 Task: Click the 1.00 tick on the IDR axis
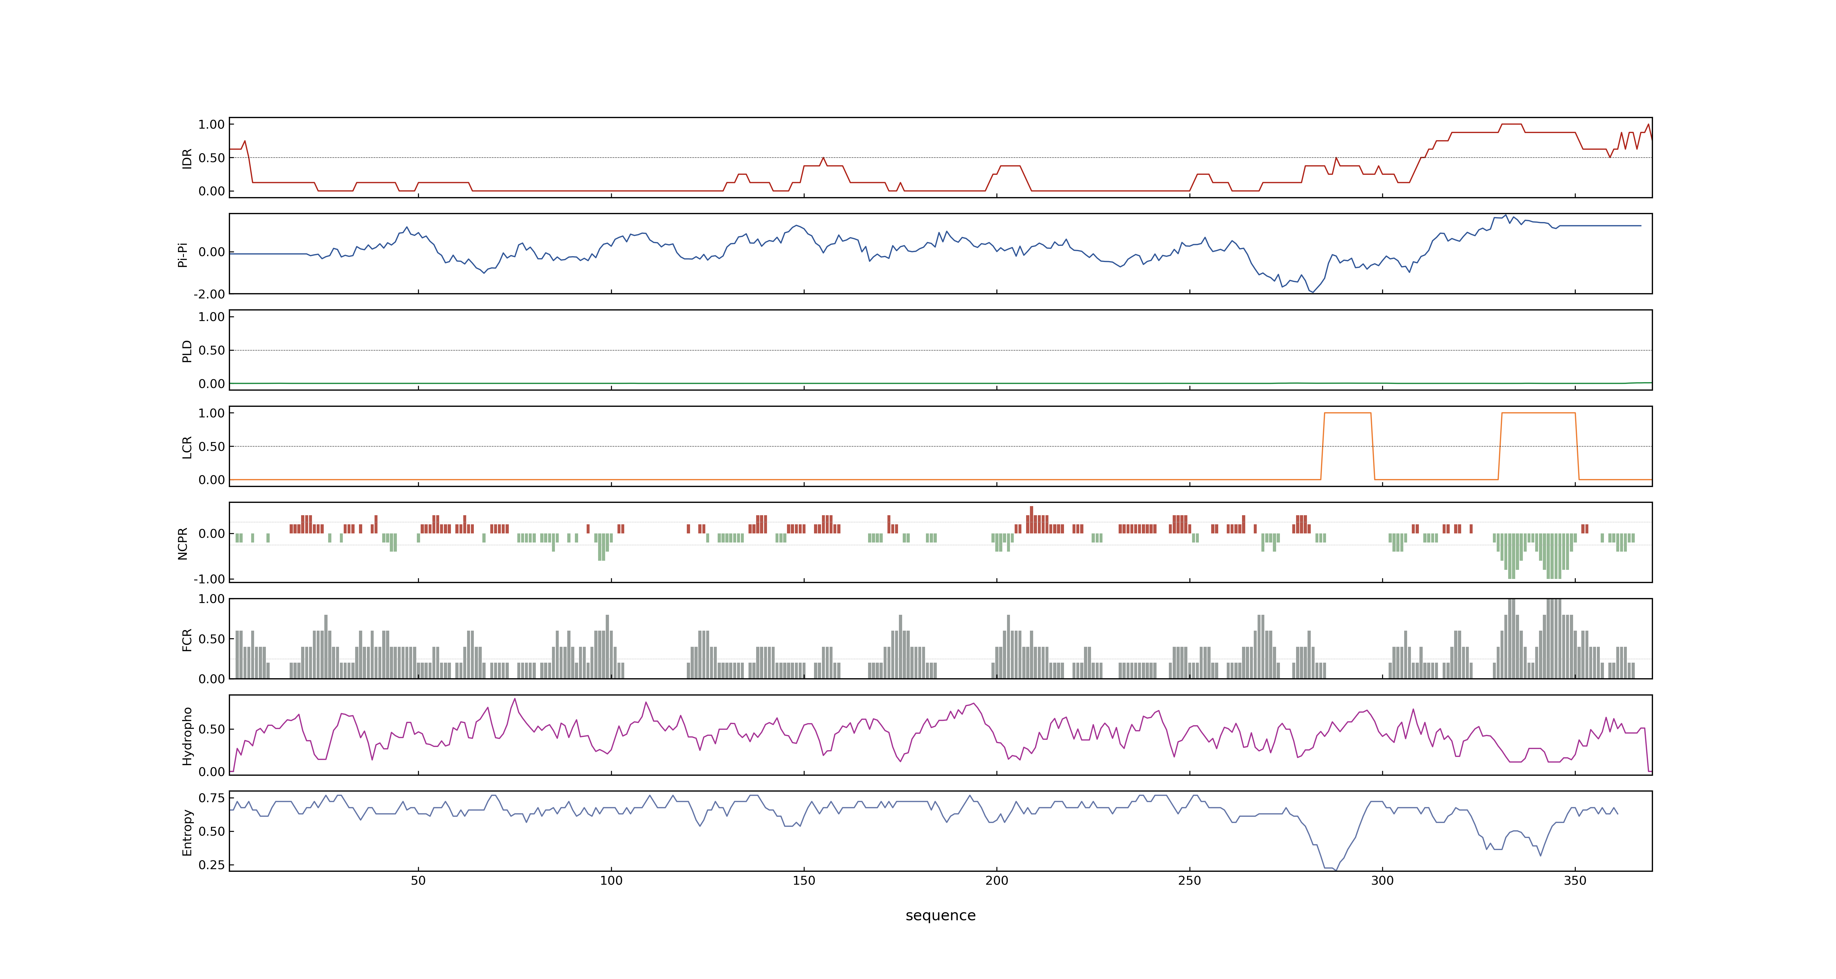pyautogui.click(x=212, y=125)
